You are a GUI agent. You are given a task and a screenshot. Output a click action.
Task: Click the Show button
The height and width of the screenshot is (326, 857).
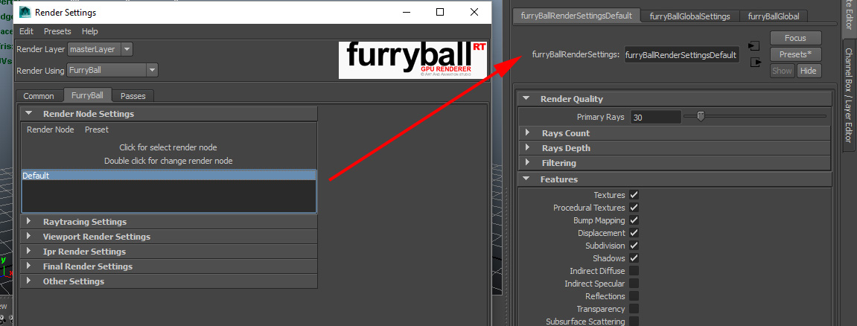coord(782,71)
